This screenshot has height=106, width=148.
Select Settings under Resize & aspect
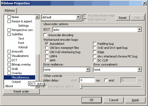23,26
